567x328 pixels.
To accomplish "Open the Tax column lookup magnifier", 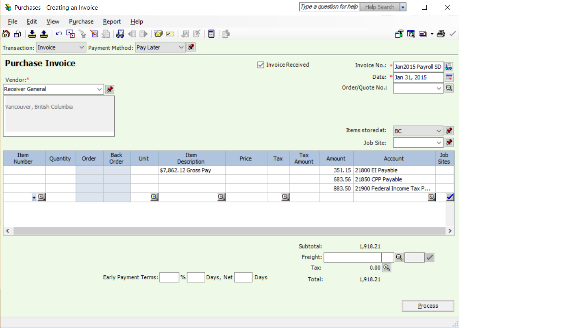I will 285,197.
